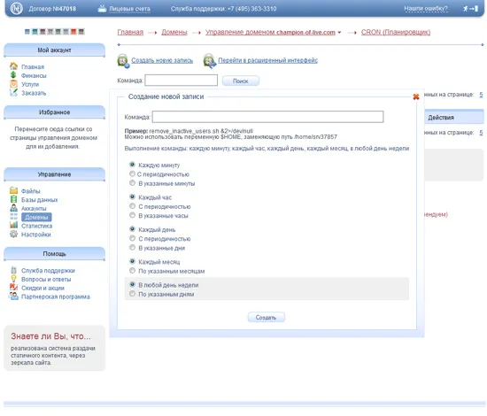Viewport: 487px width, 416px height.
Task: Select В любой день недели option
Action: pos(132,284)
